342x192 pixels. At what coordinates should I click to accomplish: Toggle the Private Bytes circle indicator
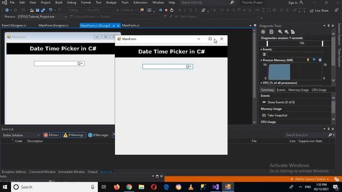320,60
